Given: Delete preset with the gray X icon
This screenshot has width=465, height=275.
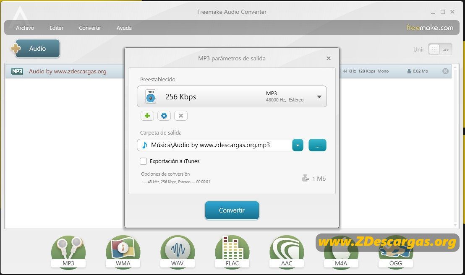Looking at the screenshot, I should coord(181,116).
